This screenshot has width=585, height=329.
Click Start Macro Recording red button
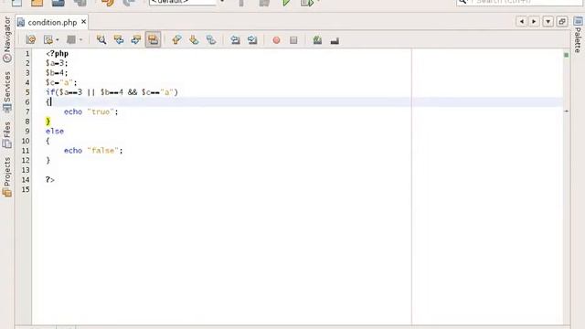276,40
